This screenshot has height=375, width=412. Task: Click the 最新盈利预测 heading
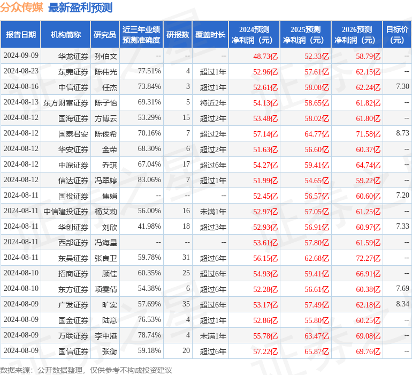pos(80,7)
